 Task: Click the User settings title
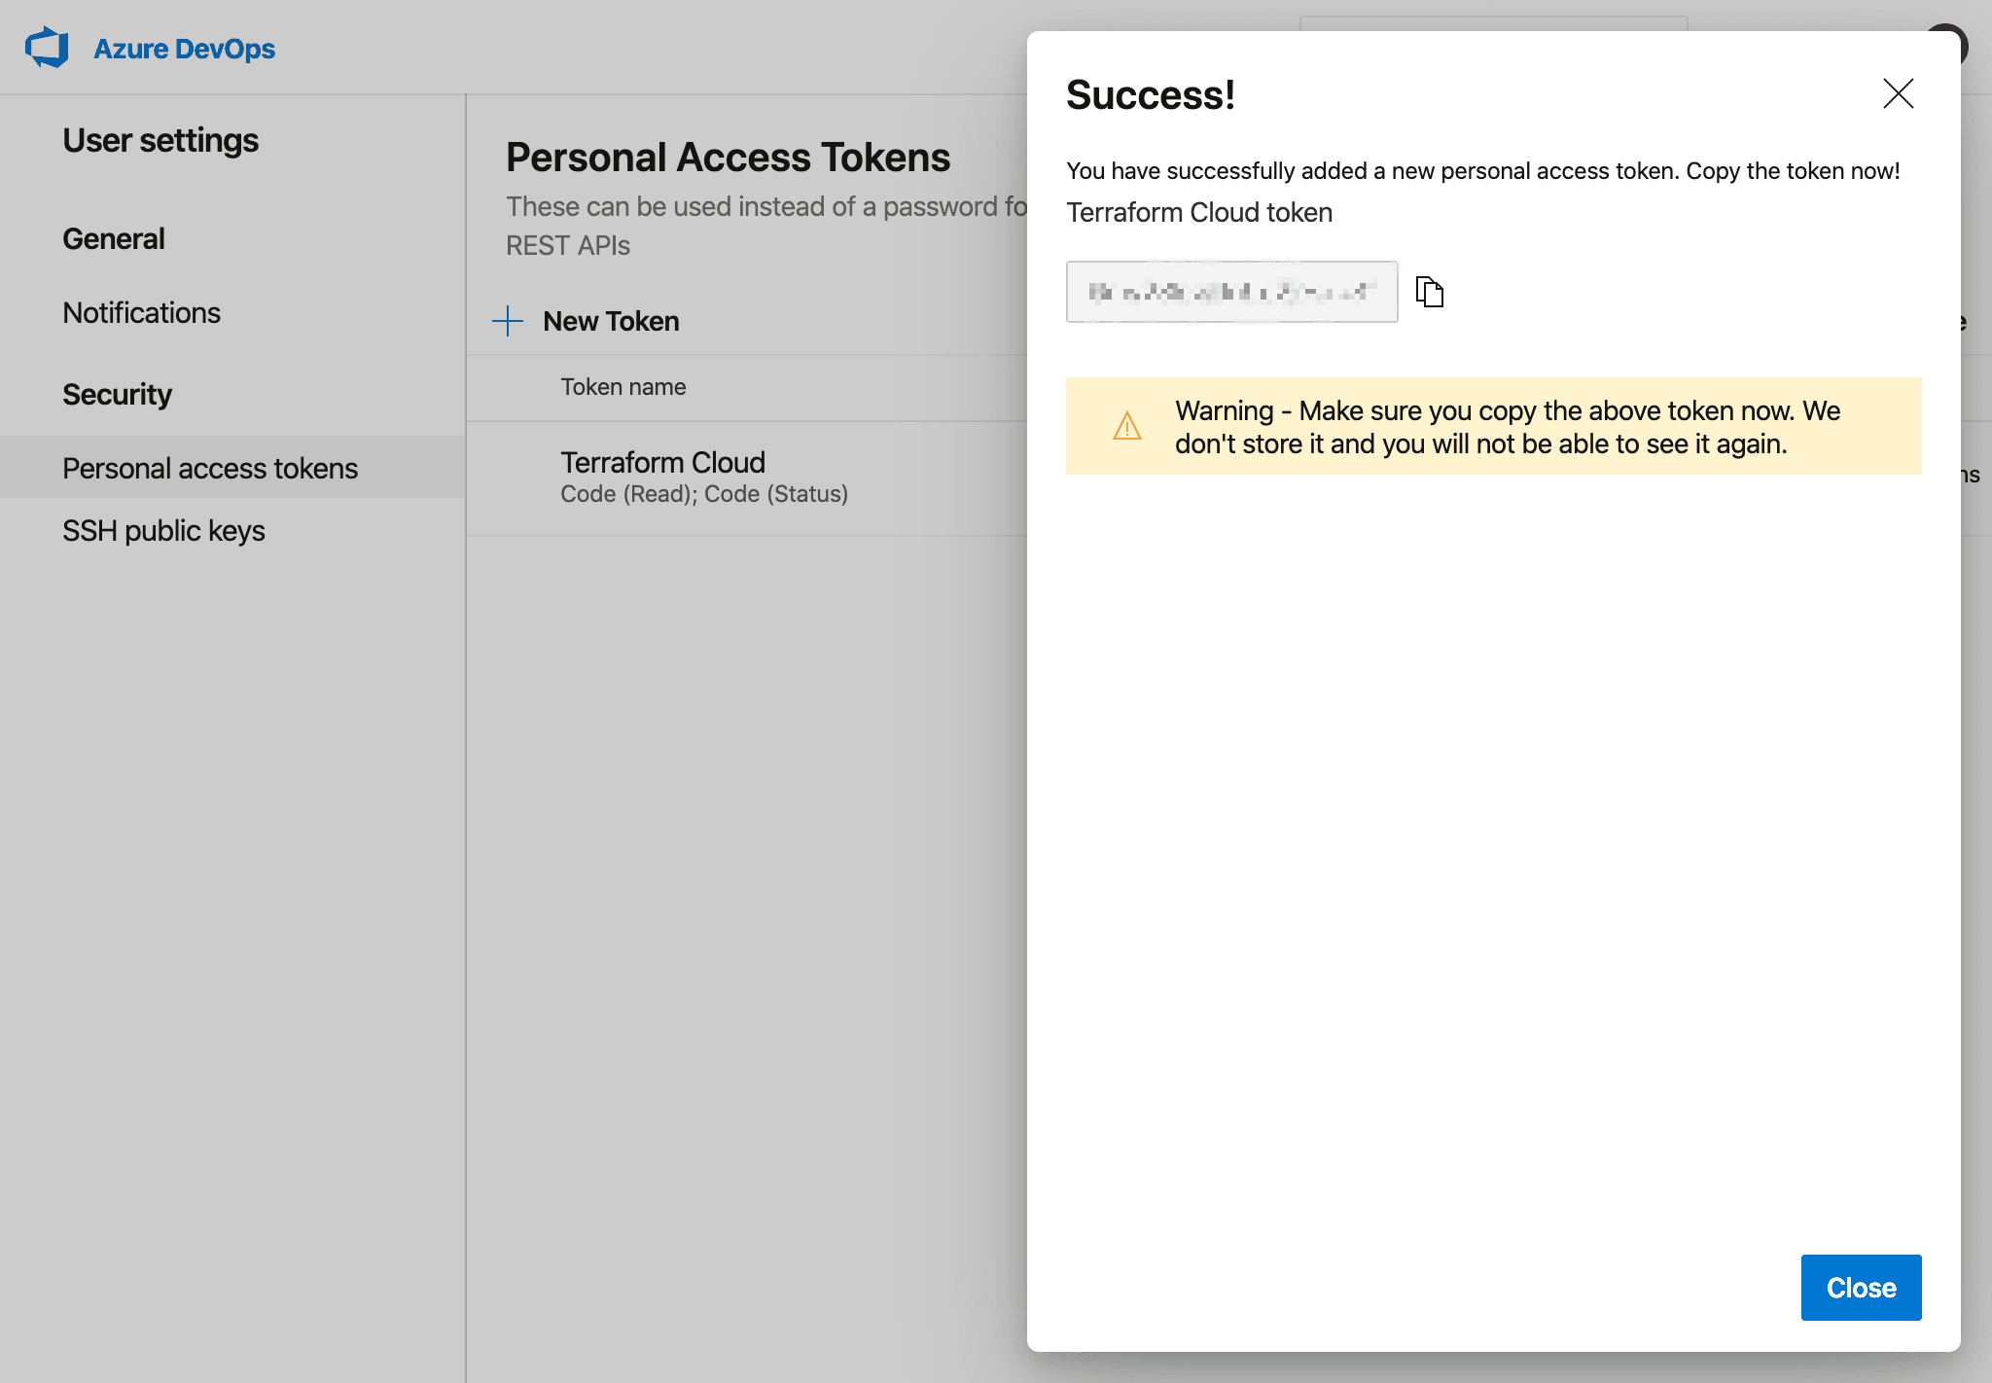pos(160,140)
